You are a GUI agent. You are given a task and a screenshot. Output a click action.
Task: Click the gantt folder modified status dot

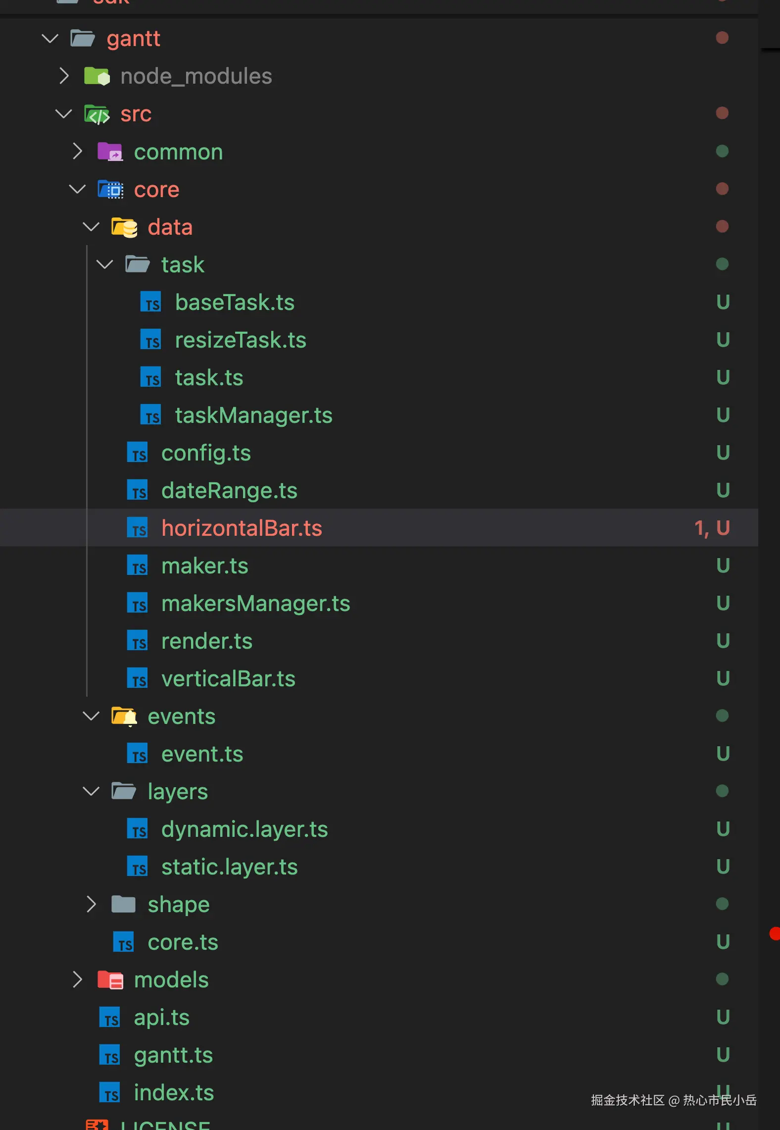point(722,38)
